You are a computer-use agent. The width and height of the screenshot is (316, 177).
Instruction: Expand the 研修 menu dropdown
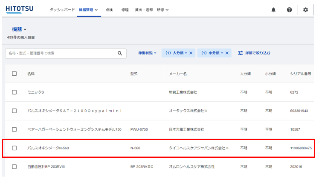point(162,10)
